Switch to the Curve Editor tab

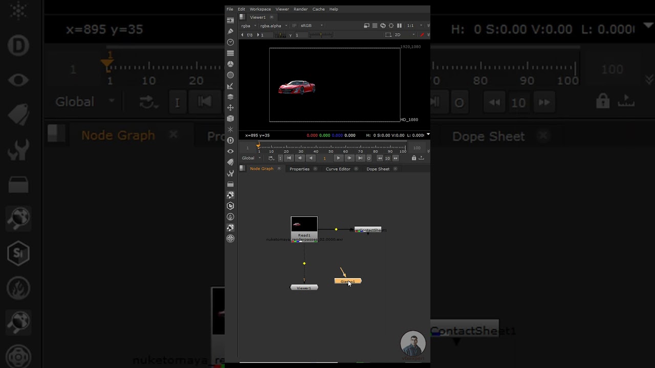[338, 169]
